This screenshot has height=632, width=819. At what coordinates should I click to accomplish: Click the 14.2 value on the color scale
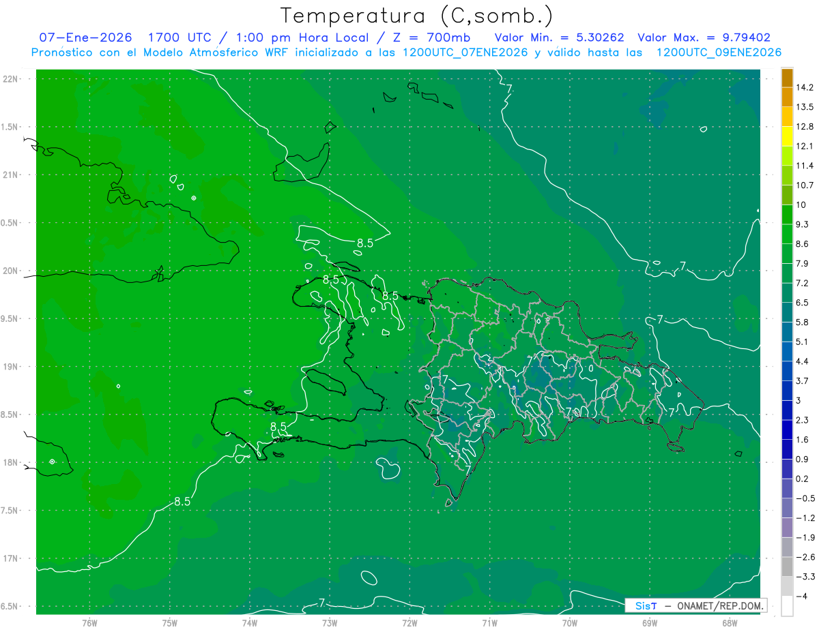[x=805, y=87]
